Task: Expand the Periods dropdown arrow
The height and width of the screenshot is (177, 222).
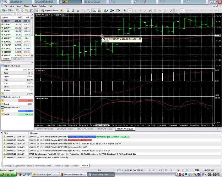Action: click(x=114, y=11)
